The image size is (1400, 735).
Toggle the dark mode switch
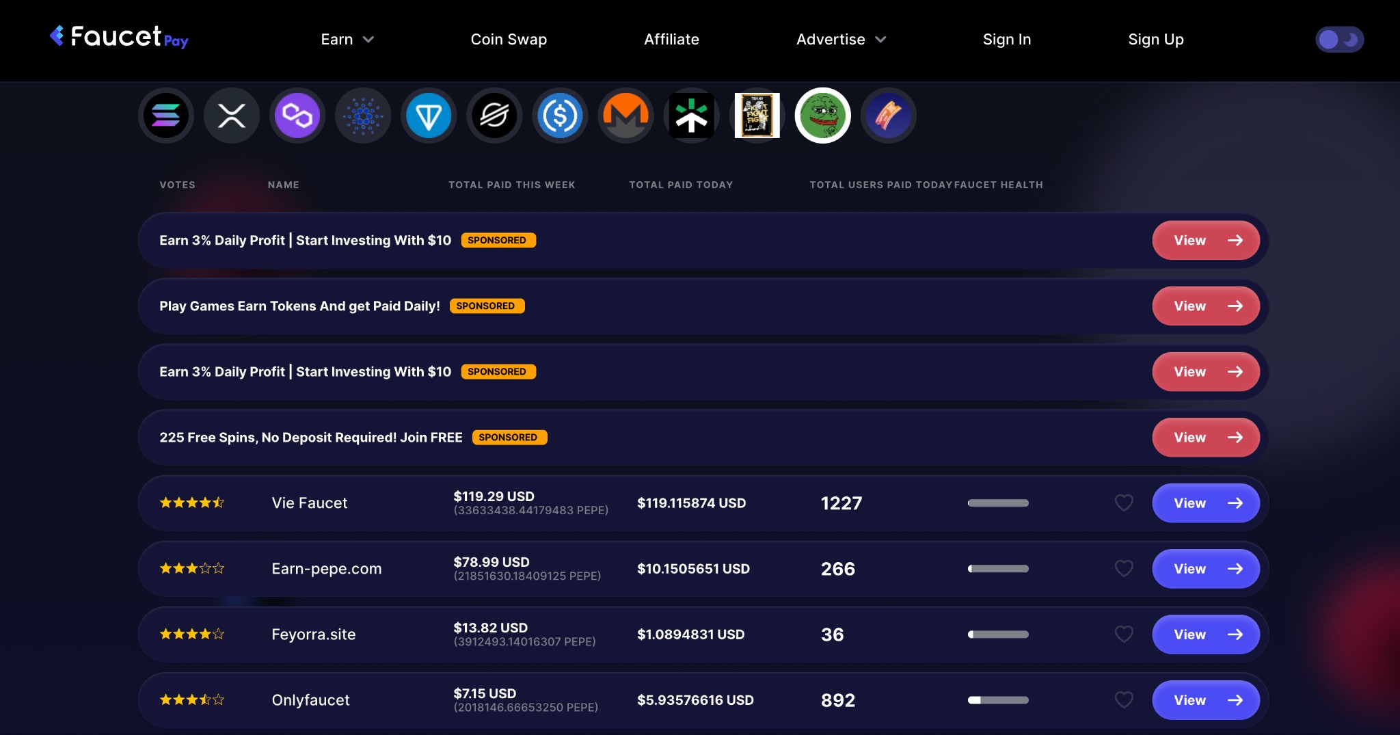(1339, 40)
